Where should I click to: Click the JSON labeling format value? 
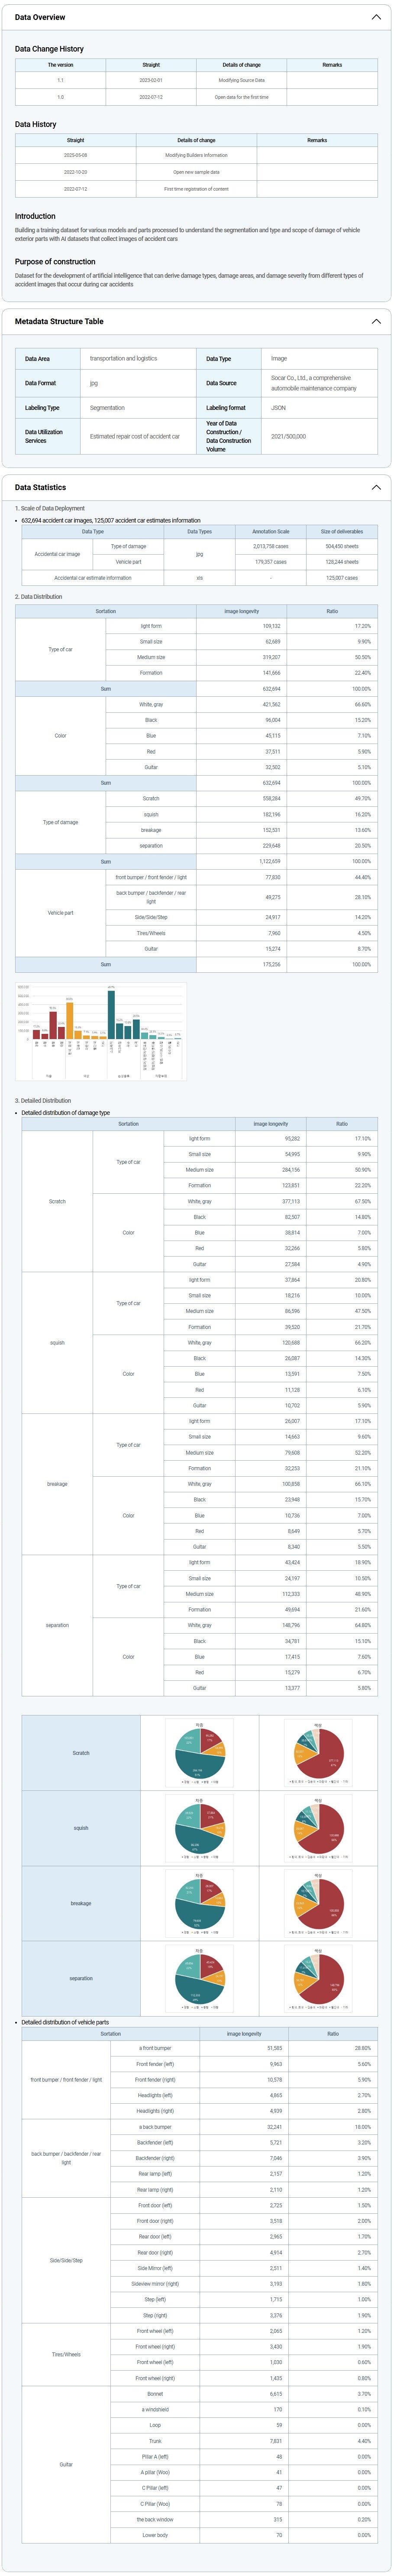(x=278, y=408)
